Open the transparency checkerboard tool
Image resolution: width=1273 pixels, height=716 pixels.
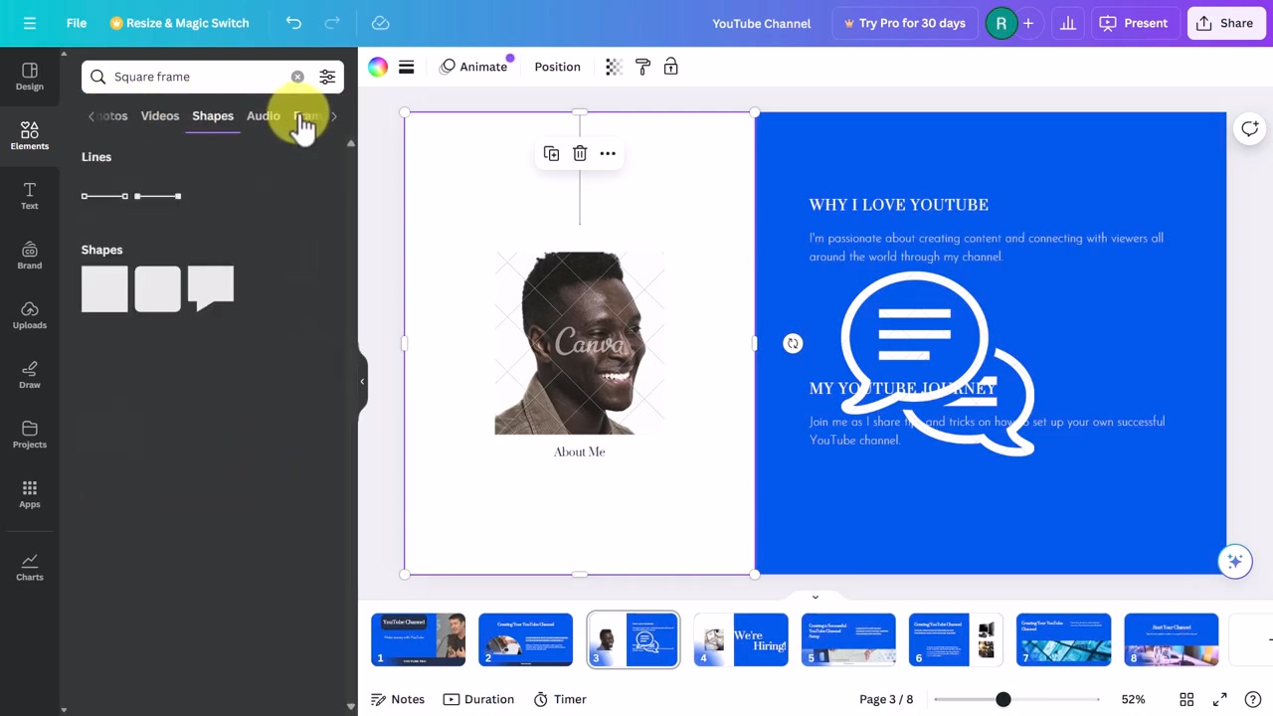click(x=614, y=67)
